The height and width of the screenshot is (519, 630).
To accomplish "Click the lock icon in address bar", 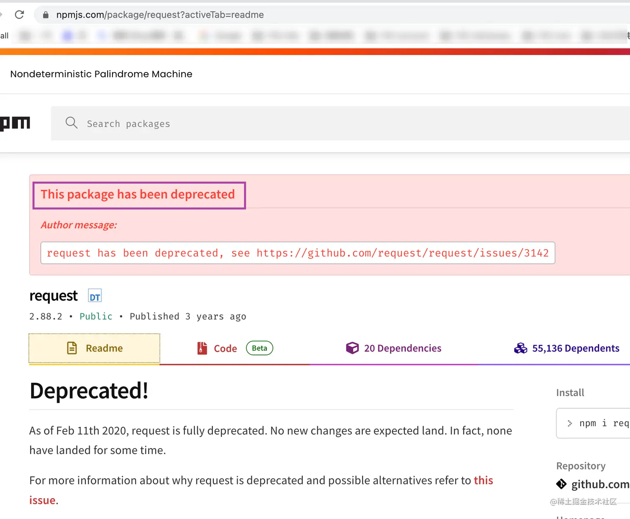I will coord(46,15).
